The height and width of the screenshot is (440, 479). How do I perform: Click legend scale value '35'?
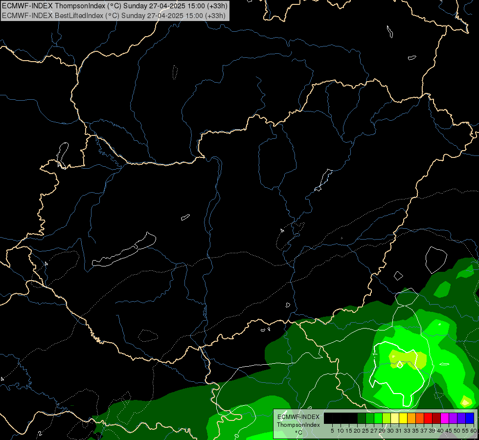[415, 431]
